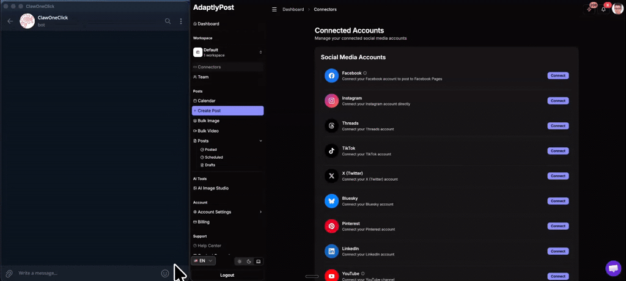Switch to light theme sun icon
Screen dimensions: 626x281
[x=240, y=261]
